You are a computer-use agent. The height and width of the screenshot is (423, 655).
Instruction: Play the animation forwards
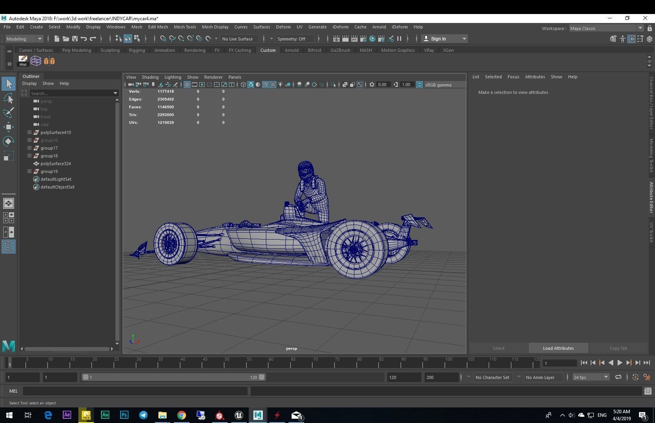pos(620,363)
